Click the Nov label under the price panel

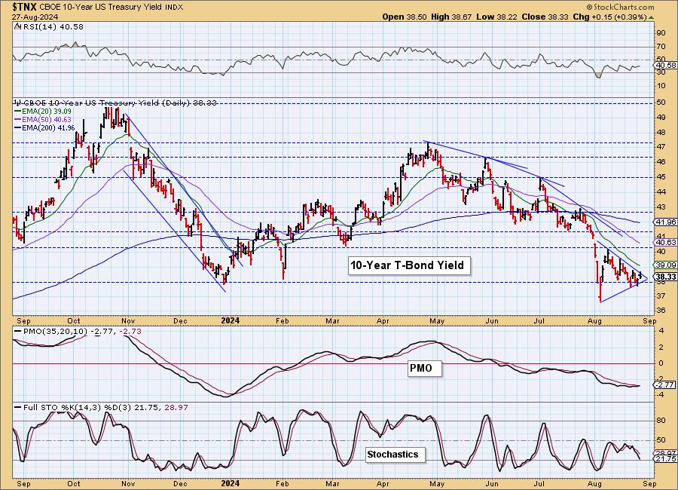point(128,320)
